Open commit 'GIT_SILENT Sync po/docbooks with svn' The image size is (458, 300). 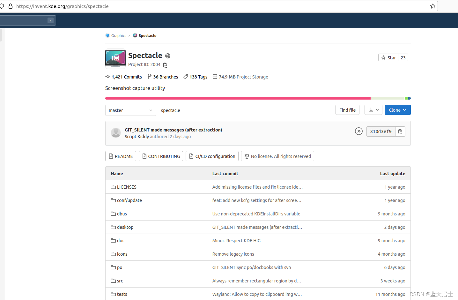(x=252, y=267)
